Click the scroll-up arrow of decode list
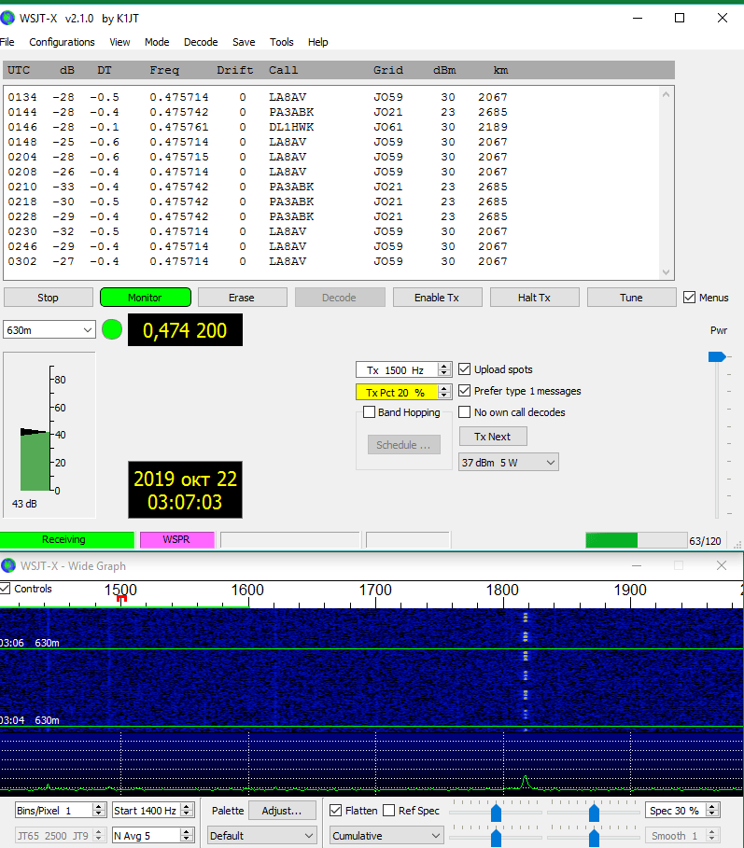744x848 pixels. (666, 93)
